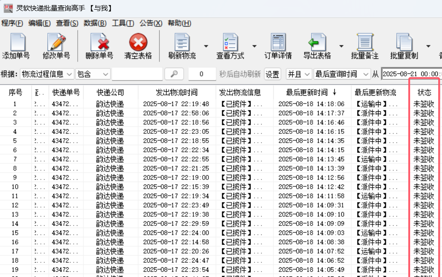Click the 刷新物流 icon
This screenshot has width=442, height=277.
coord(182,42)
